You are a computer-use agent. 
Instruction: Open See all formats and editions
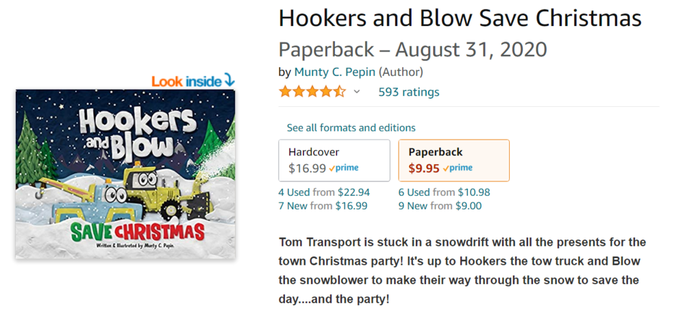click(351, 127)
